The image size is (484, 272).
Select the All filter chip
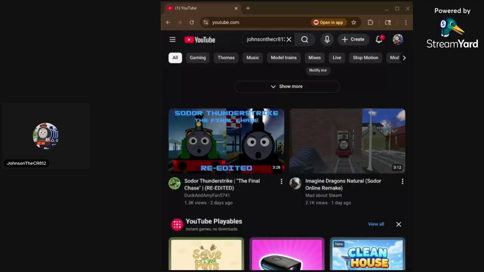[x=175, y=58]
